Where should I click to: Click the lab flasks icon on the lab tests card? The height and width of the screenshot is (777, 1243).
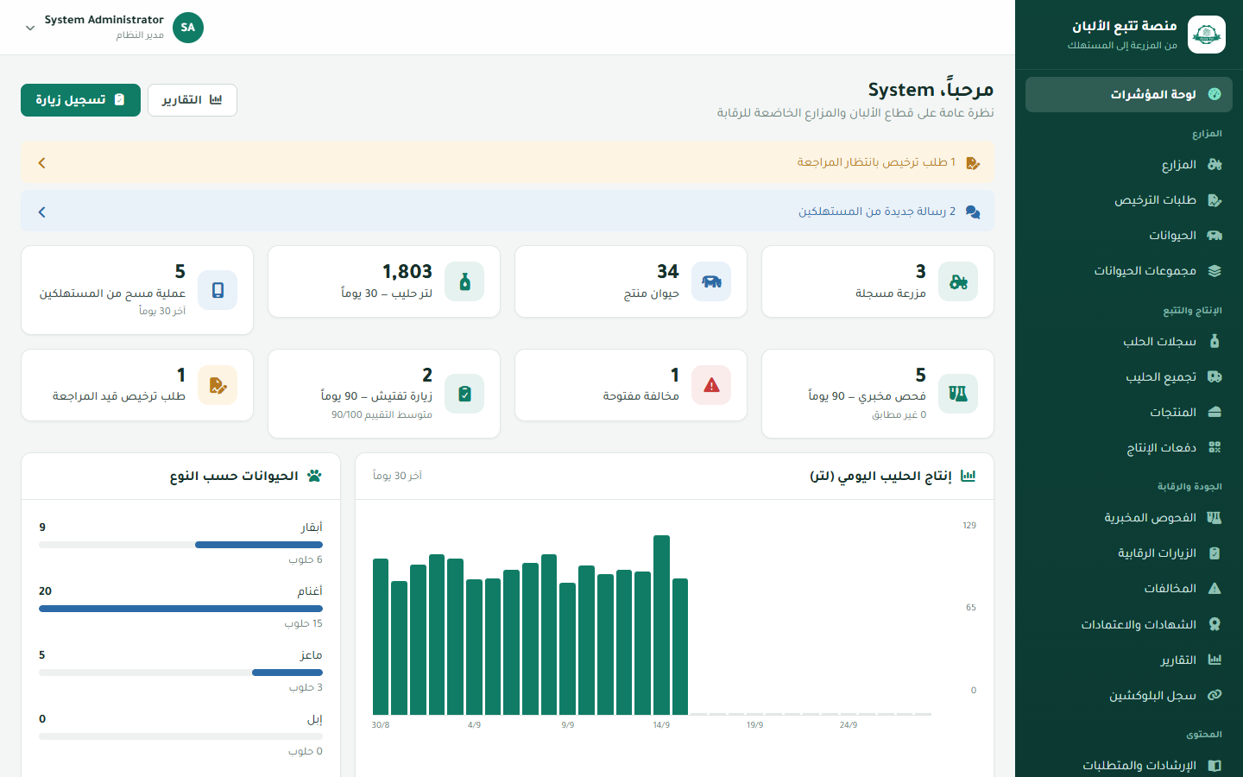point(958,394)
